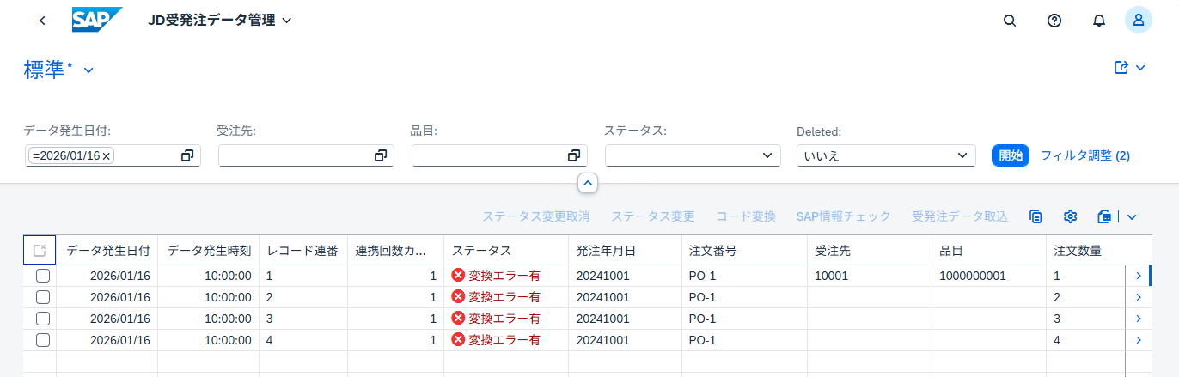Click 受発注データ取込 button
The image size is (1179, 377).
[959, 216]
